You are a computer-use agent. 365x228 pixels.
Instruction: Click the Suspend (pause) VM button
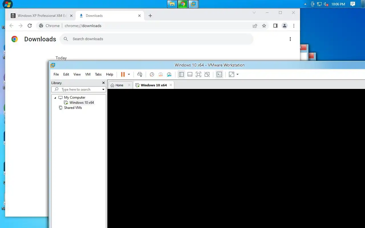click(123, 74)
